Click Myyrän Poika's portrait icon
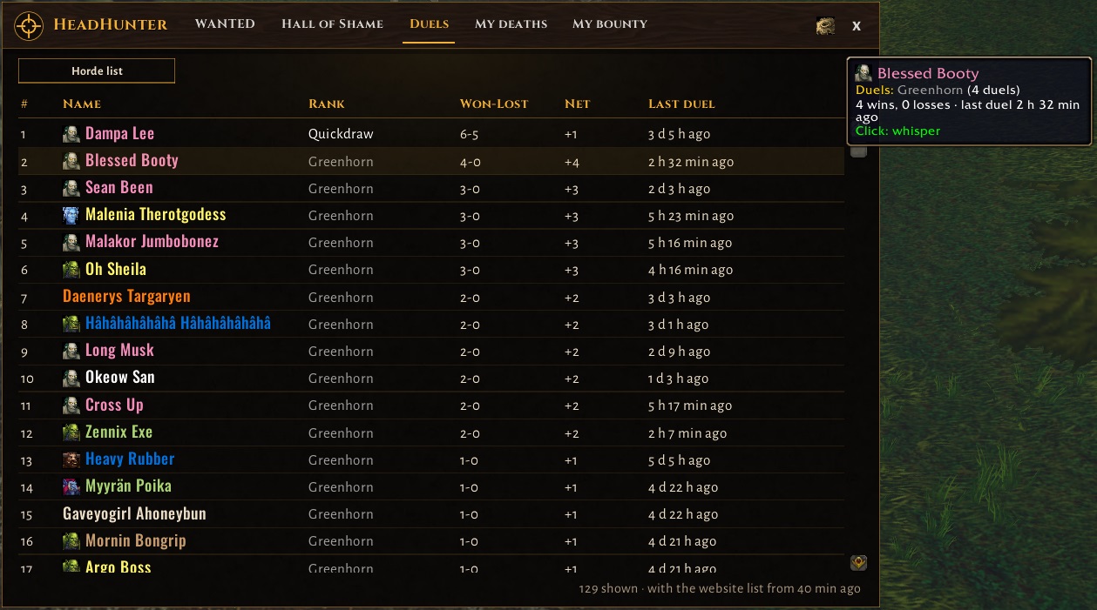1097x610 pixels. [x=71, y=486]
